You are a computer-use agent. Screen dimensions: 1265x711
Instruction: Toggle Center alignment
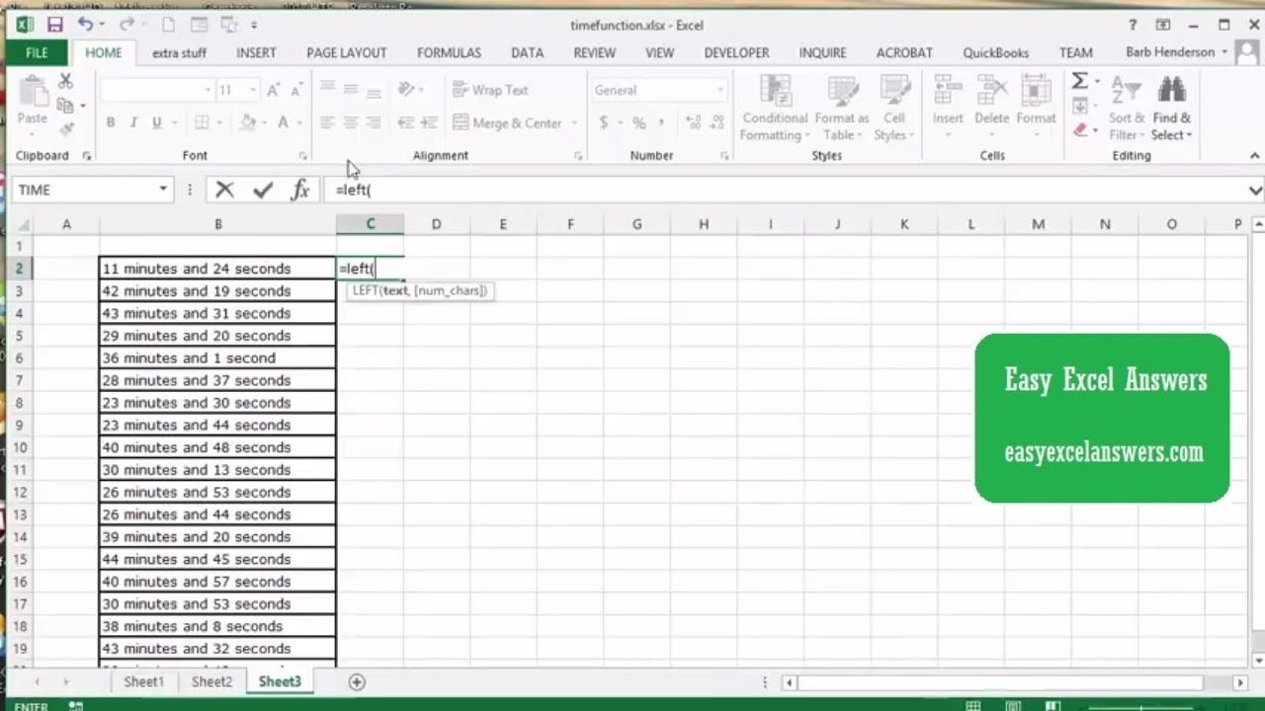tap(350, 122)
